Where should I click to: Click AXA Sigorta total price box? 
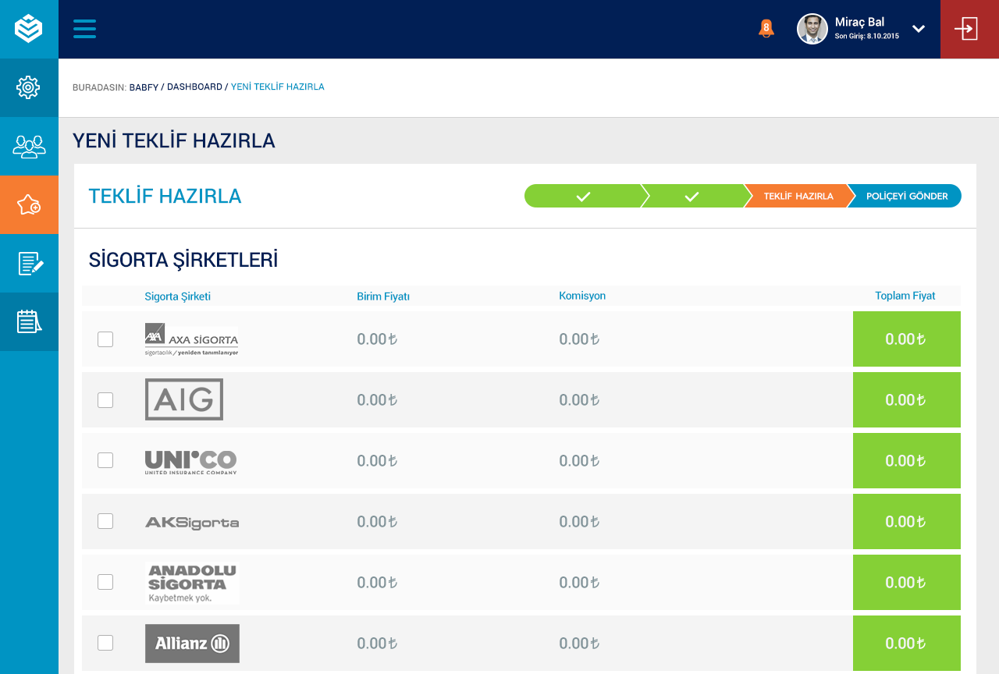(x=907, y=339)
